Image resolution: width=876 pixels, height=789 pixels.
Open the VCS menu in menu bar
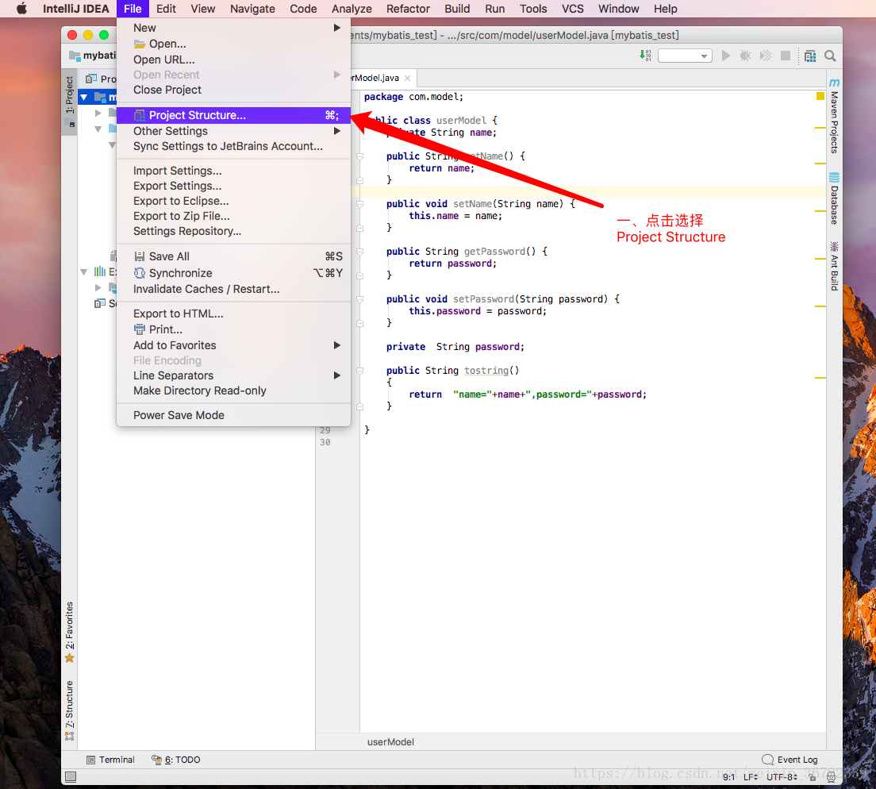tap(573, 9)
